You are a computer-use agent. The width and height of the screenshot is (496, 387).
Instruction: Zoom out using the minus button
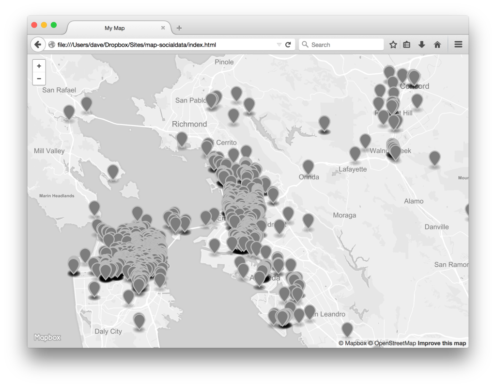click(x=39, y=78)
